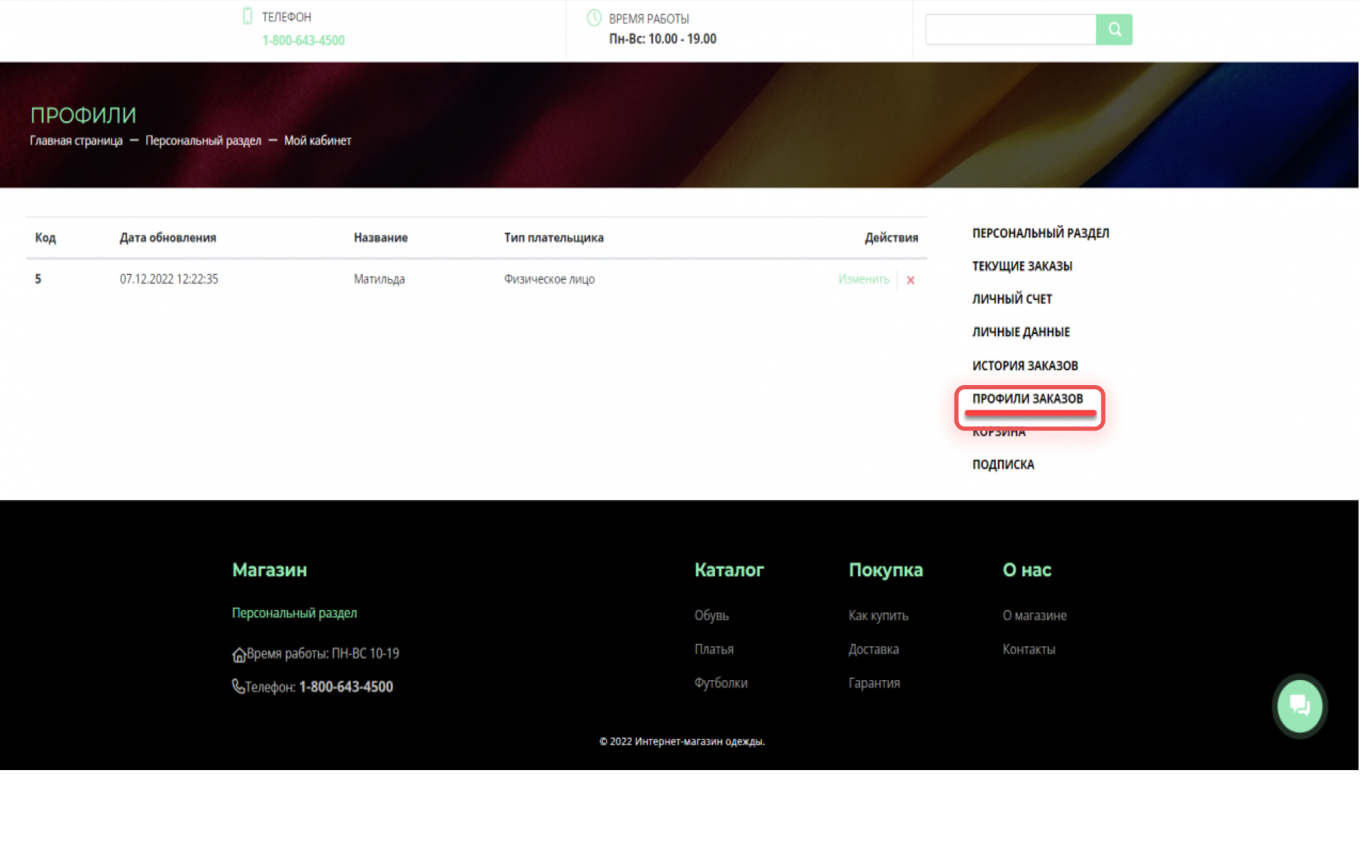The width and height of the screenshot is (1366, 863).
Task: Open footer Контакты link
Action: (1028, 650)
